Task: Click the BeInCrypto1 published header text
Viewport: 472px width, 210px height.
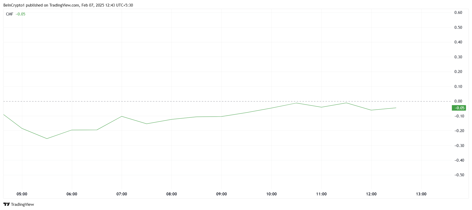Action: [68, 5]
